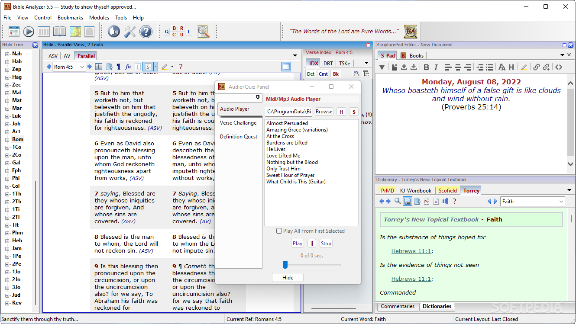
Task: Click the paragraph mark icon in Bible toolbar
Action: click(x=119, y=67)
